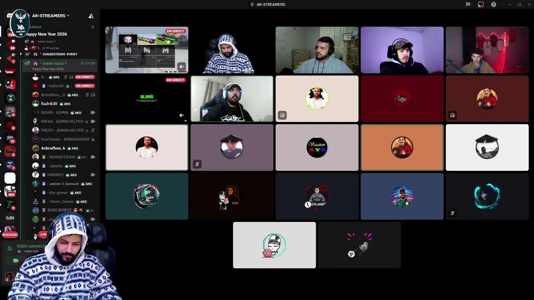Open the ALERT live stream tile
This screenshot has height=300, width=534.
pos(147,99)
